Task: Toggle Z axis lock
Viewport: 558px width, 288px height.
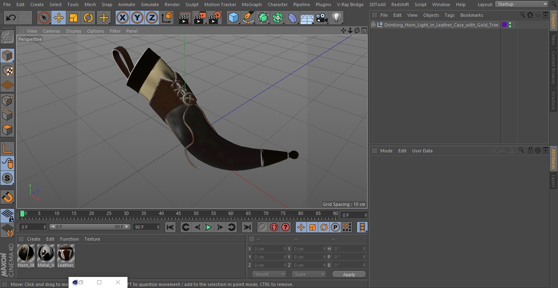Action: 152,18
